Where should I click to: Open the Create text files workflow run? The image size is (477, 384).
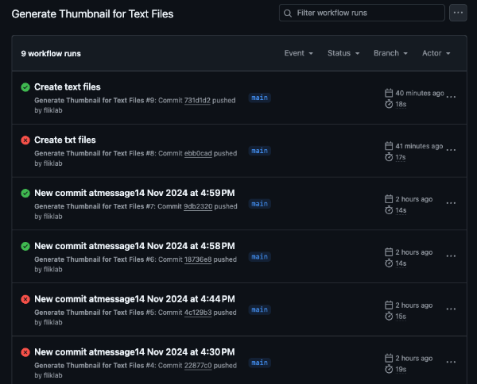click(68, 86)
